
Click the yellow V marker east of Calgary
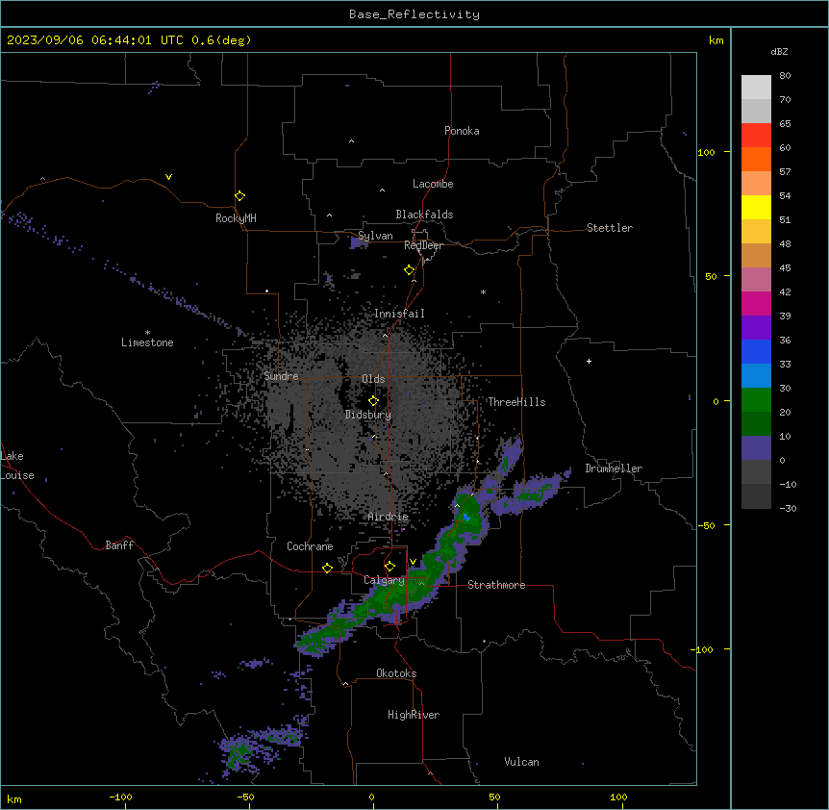tap(413, 562)
